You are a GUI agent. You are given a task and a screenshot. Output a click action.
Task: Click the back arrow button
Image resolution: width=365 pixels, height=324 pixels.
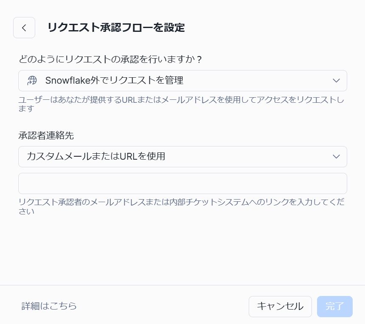pos(24,28)
